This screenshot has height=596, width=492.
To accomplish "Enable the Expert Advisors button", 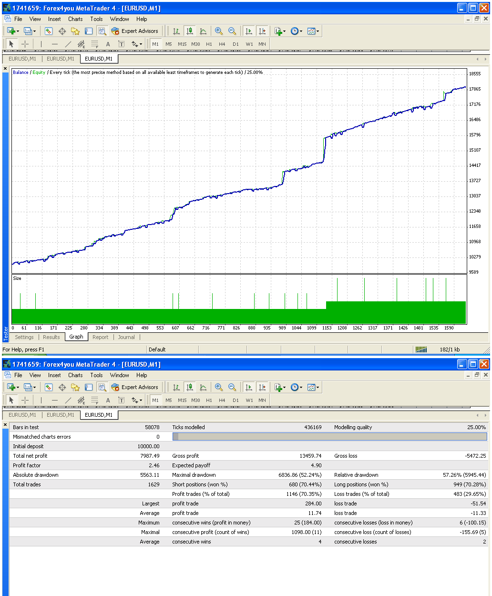I will click(135, 31).
